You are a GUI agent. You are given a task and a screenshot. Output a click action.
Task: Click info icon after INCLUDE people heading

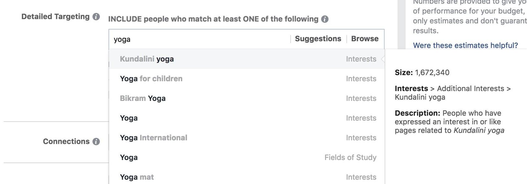coord(325,19)
